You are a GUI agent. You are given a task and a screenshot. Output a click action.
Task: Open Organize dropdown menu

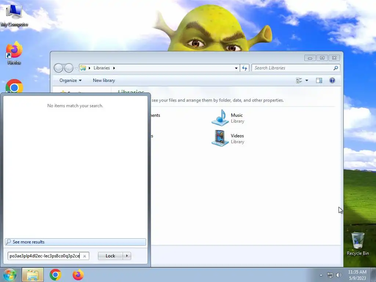tap(70, 80)
